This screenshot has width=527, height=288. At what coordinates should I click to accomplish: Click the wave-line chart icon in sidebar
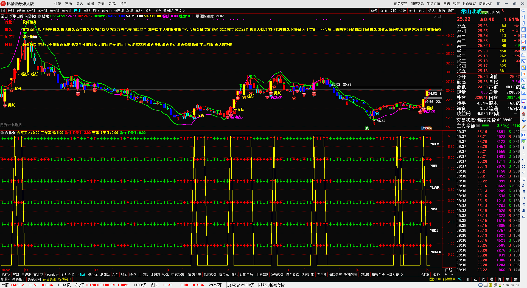click(x=524, y=101)
